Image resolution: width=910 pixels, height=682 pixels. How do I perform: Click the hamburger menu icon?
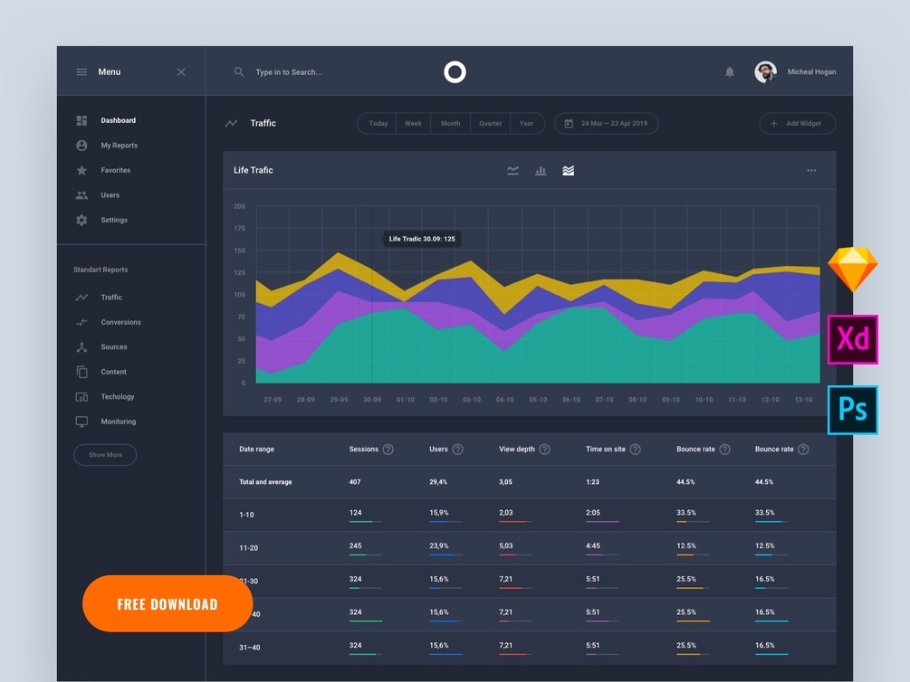coord(81,72)
